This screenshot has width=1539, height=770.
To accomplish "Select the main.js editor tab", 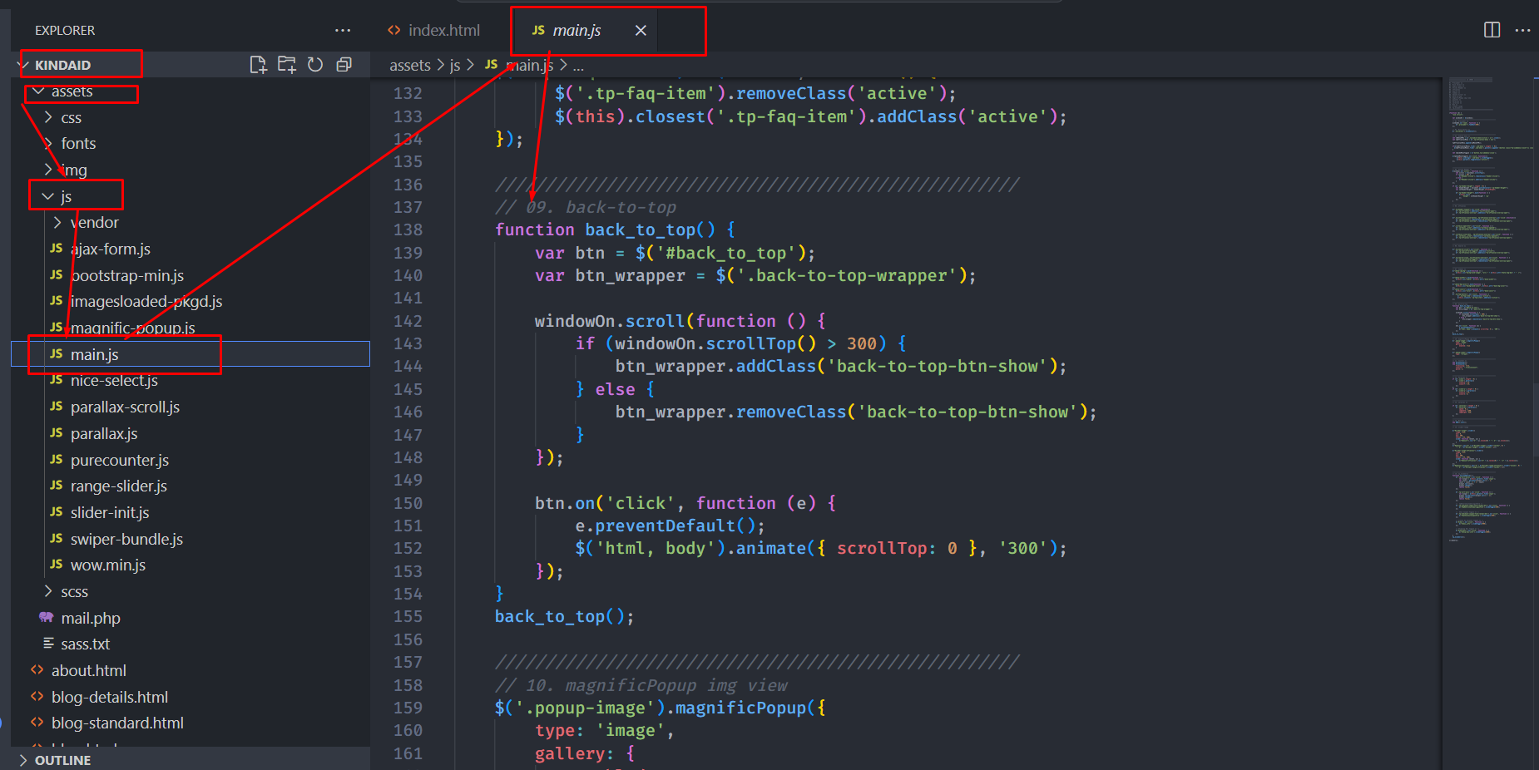I will click(576, 31).
